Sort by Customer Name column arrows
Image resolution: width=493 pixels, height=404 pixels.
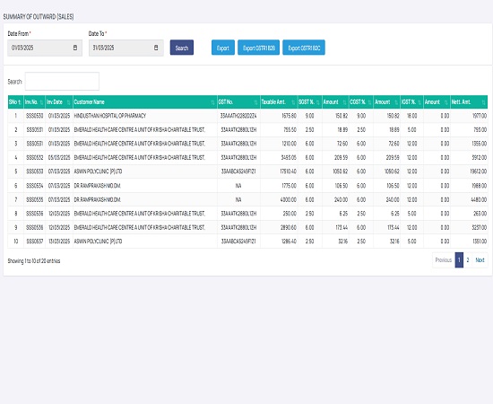[212, 102]
